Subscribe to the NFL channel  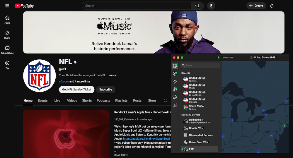coord(105,90)
